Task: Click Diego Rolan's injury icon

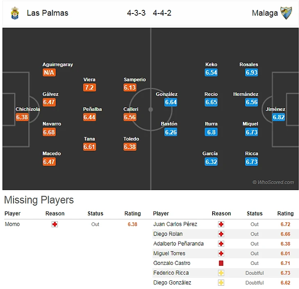Action: pos(221,234)
